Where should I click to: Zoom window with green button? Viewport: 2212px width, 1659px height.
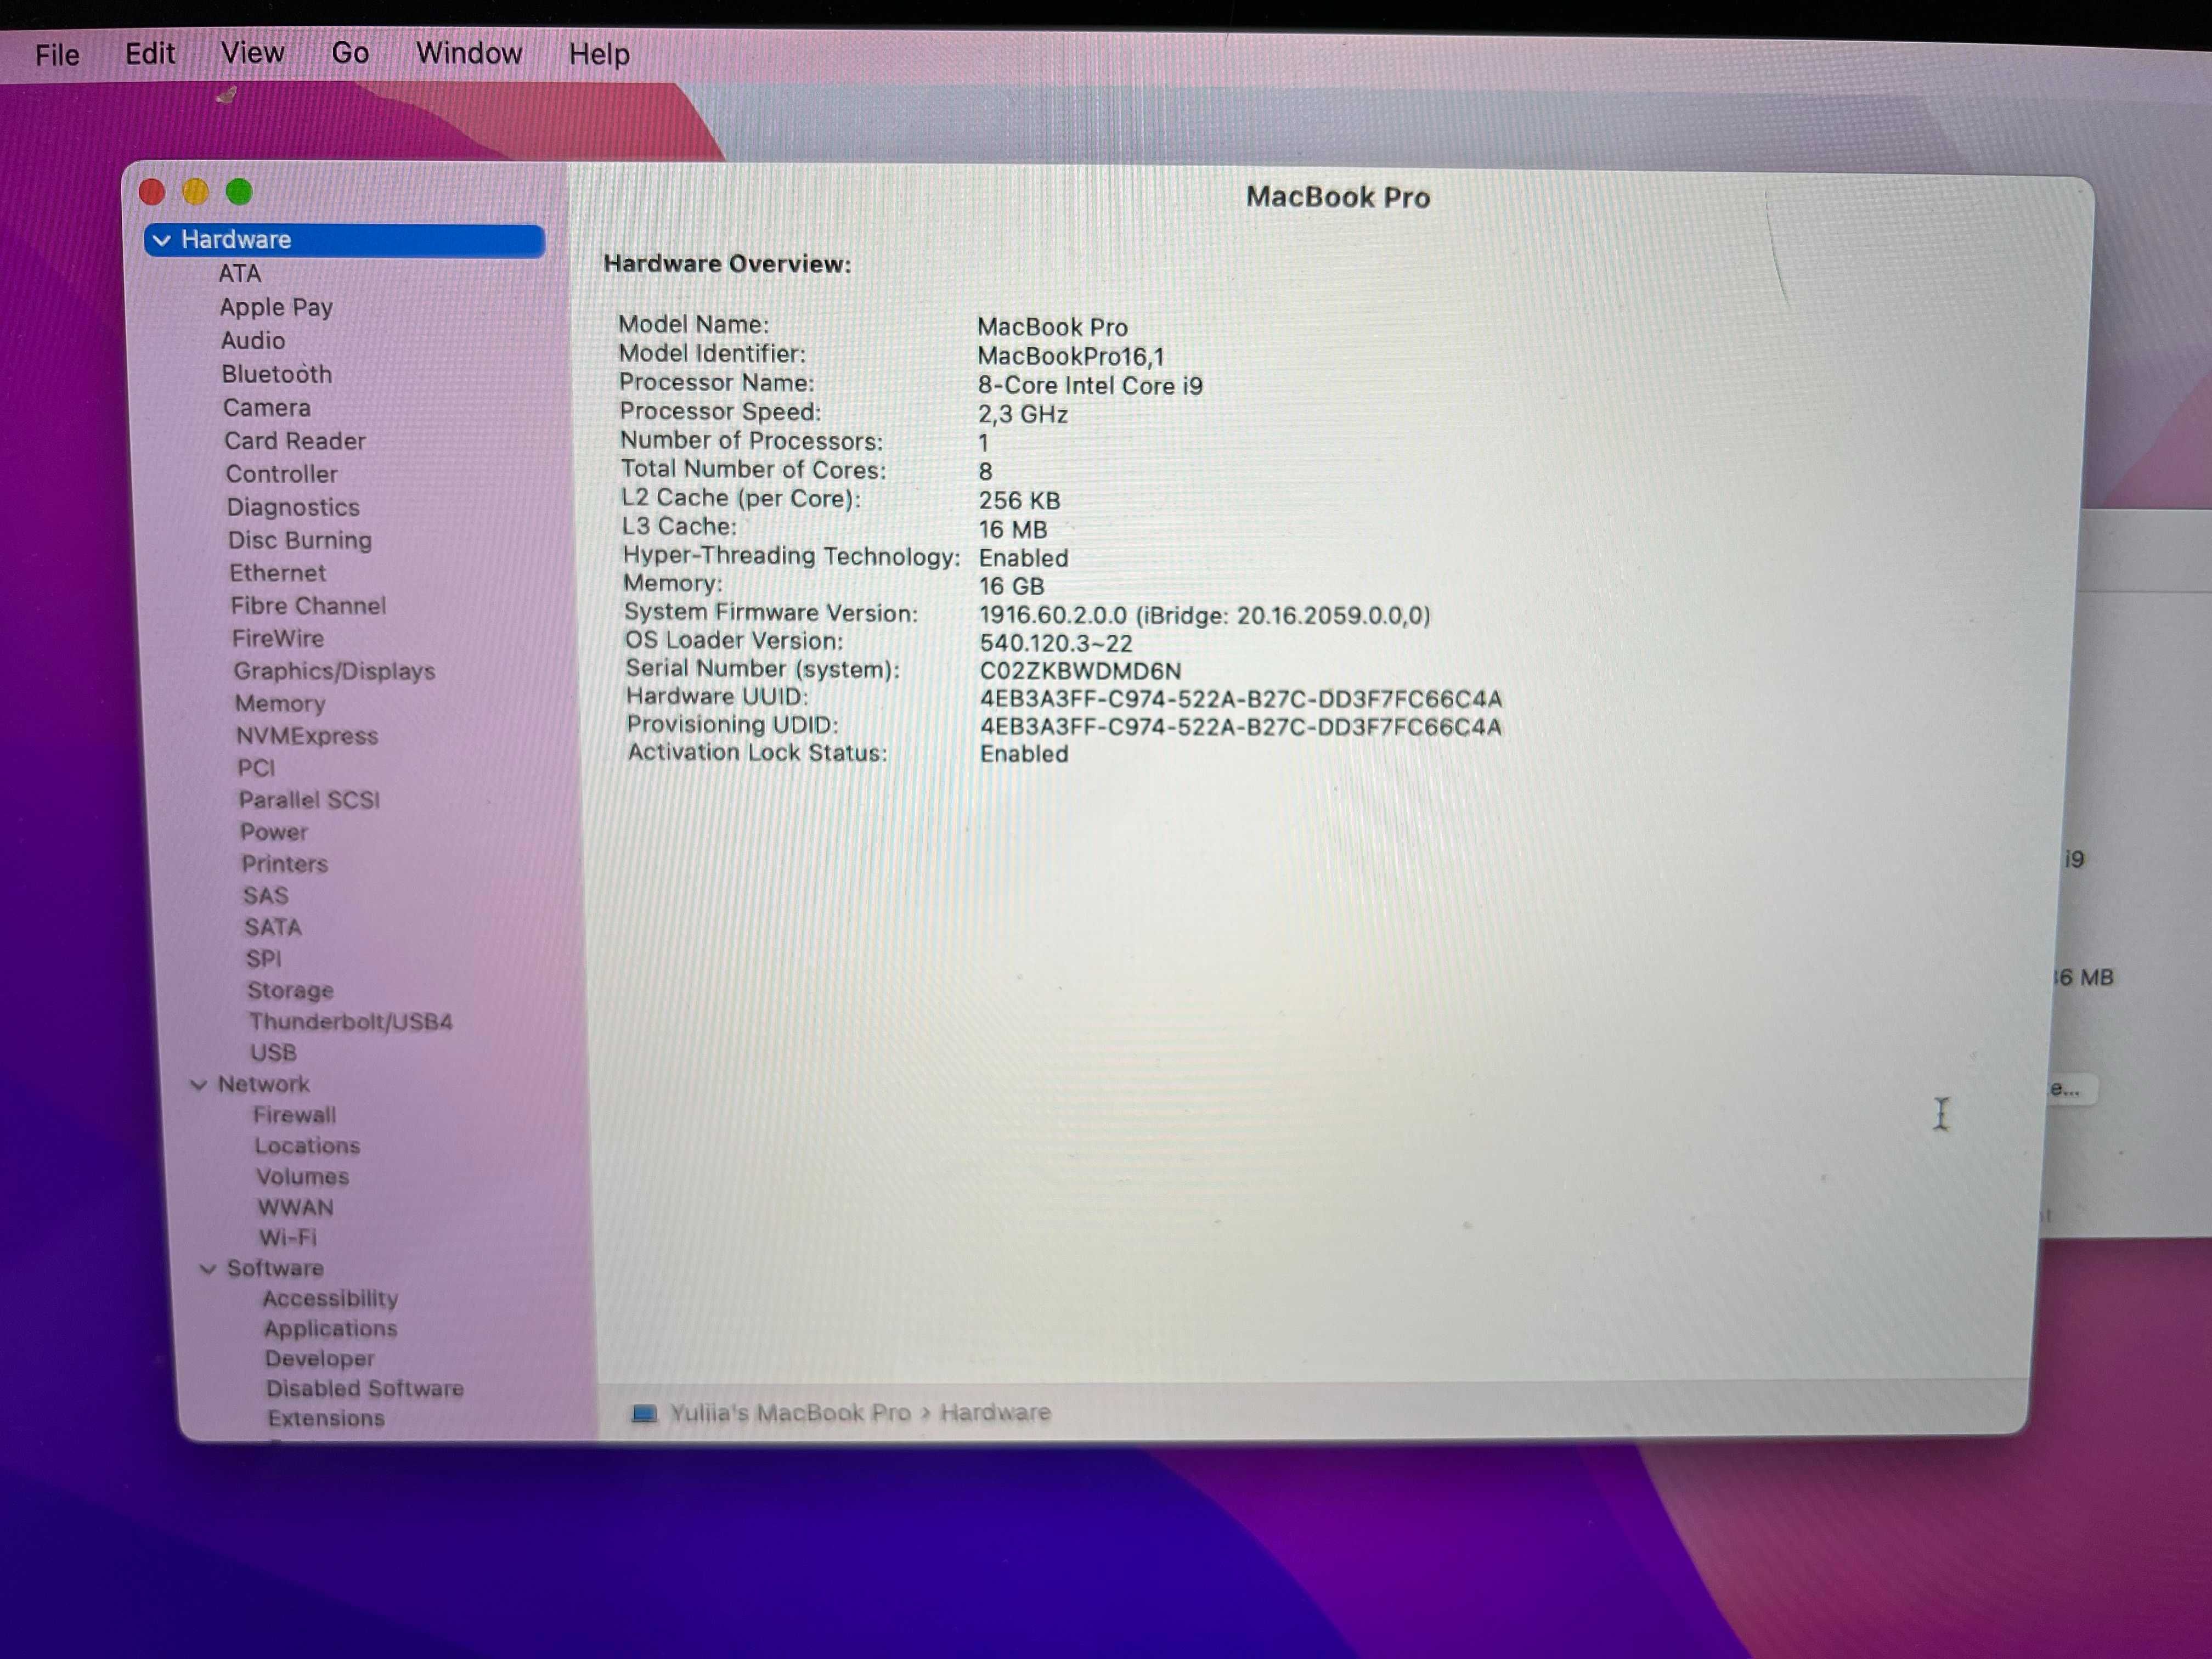click(239, 191)
